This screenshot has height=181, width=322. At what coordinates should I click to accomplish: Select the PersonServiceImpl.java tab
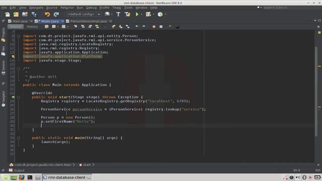89,21
